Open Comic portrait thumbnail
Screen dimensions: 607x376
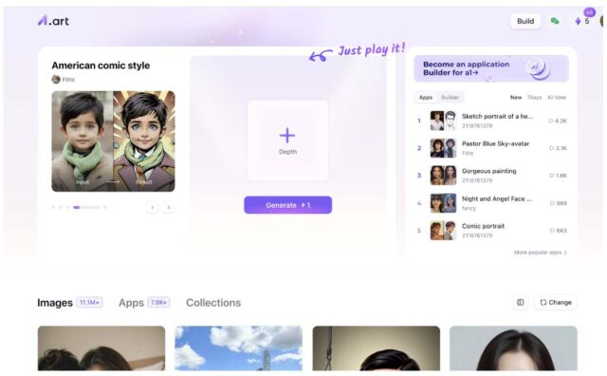[x=443, y=230]
